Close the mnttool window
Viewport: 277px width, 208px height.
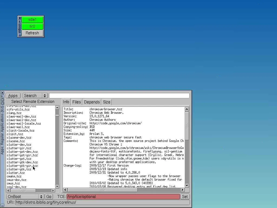[x=19, y=18]
